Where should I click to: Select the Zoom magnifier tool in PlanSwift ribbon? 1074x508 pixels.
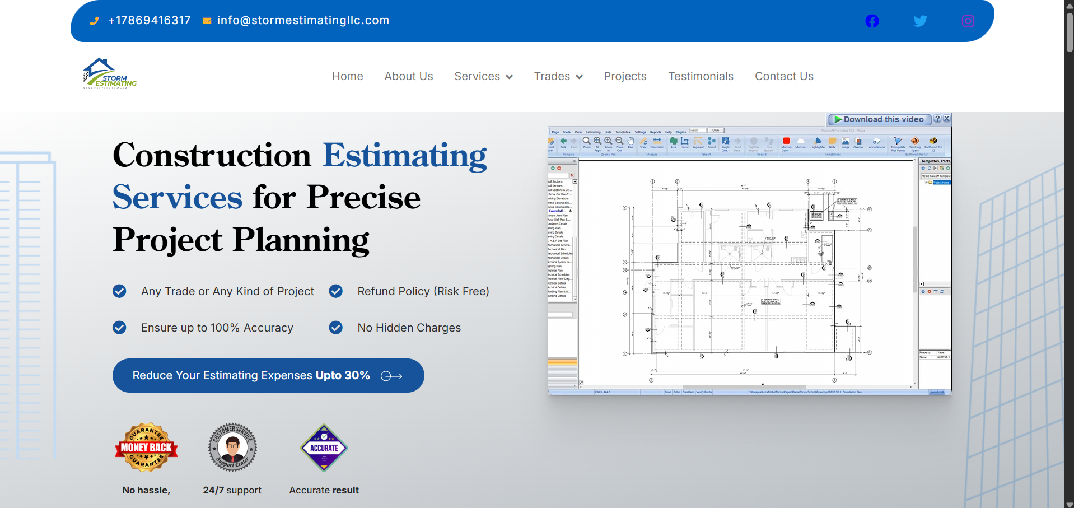587,142
